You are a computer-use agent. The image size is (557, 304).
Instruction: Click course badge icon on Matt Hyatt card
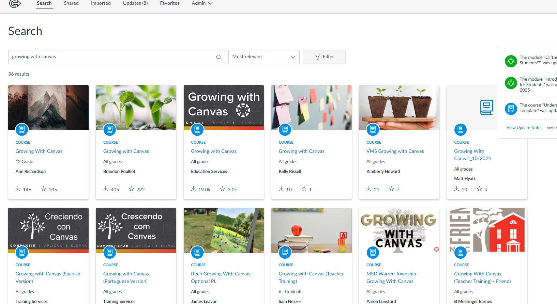[x=461, y=129]
